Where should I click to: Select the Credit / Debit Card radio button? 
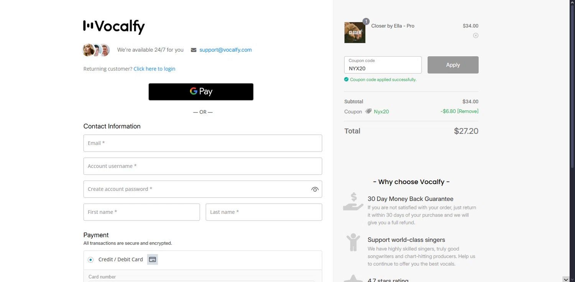(x=91, y=260)
